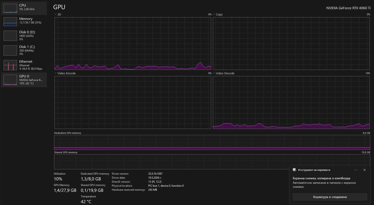
Task: Open the Ethernet network graph item
Action: click(x=24, y=65)
